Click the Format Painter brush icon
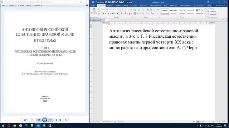 (99, 14)
